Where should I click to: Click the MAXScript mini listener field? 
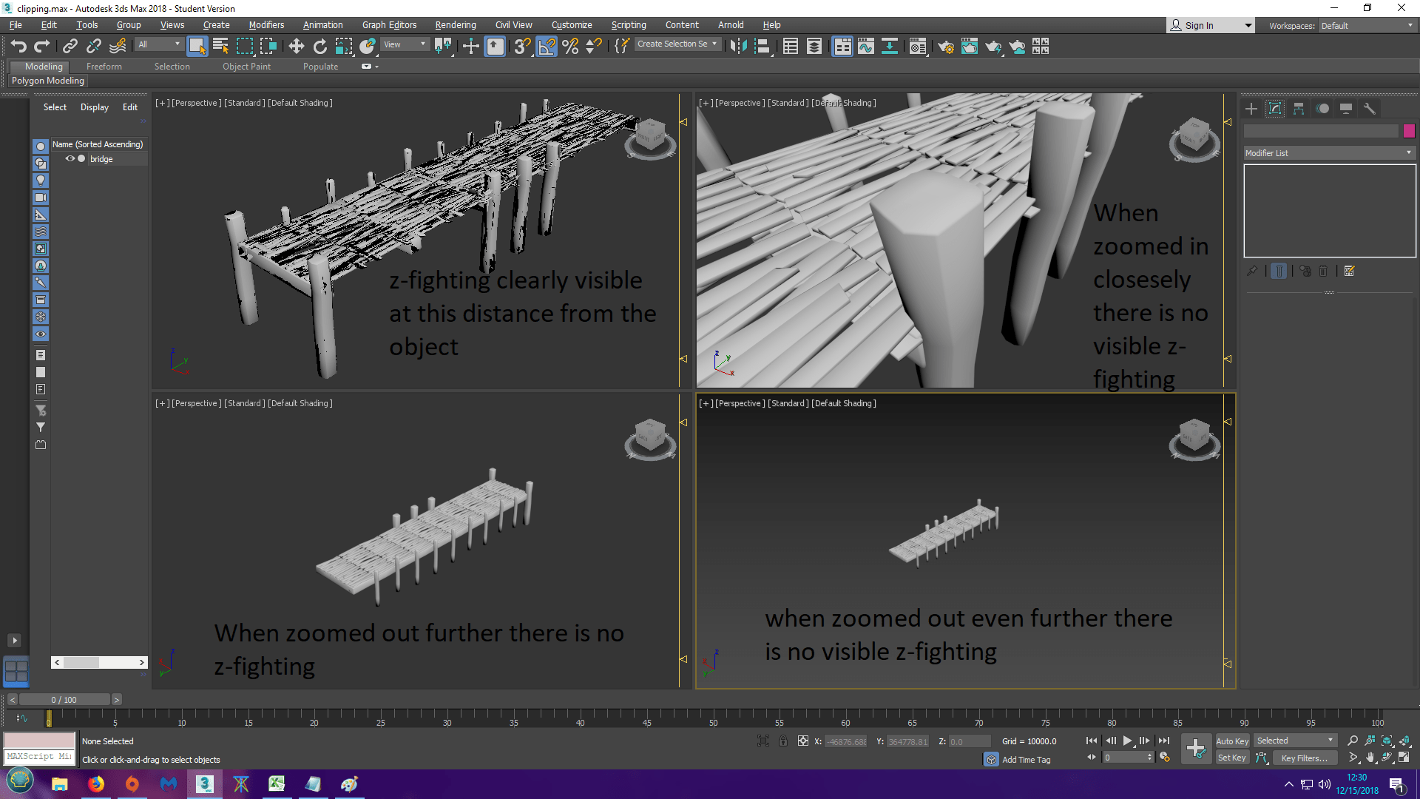pyautogui.click(x=39, y=757)
